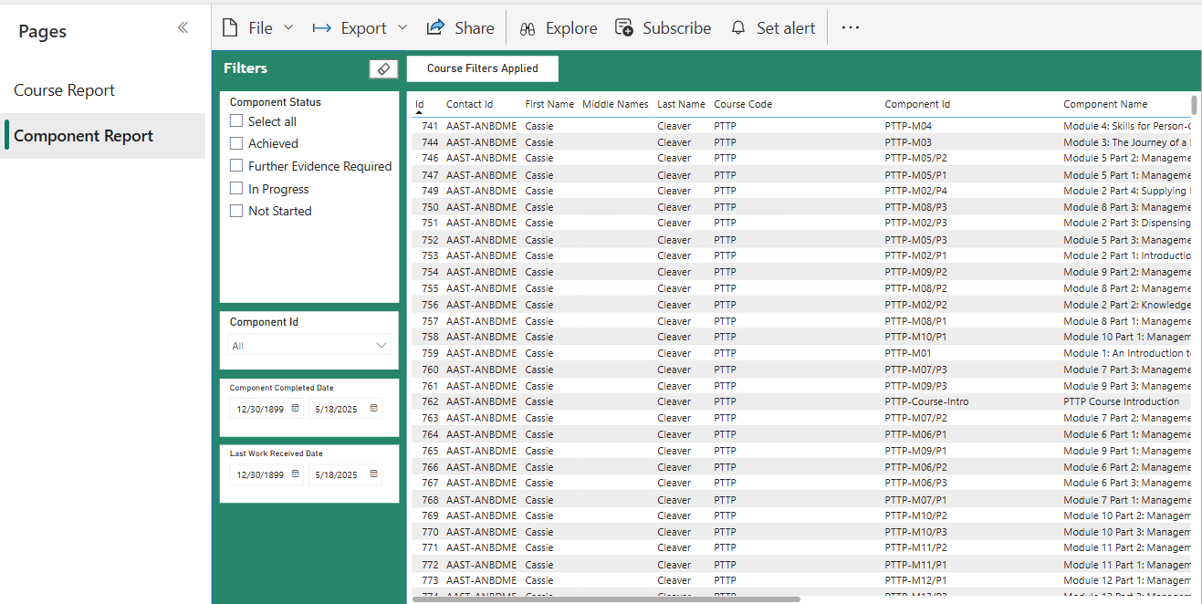This screenshot has height=604, width=1202.
Task: Click the Course Filters Applied button
Action: (x=482, y=68)
